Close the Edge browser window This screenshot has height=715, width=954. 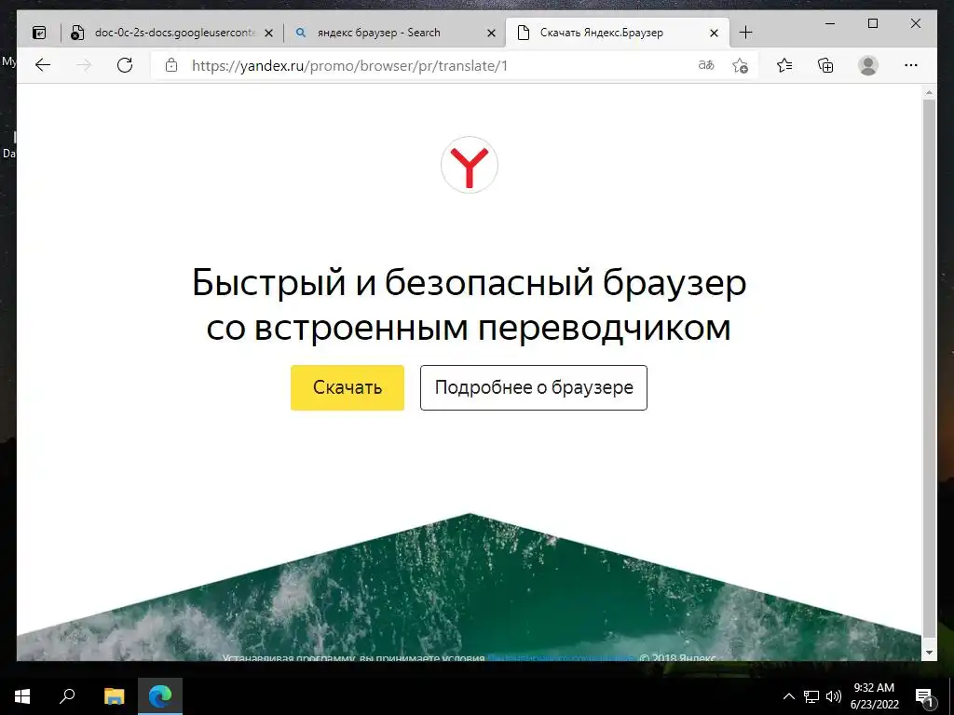(915, 23)
